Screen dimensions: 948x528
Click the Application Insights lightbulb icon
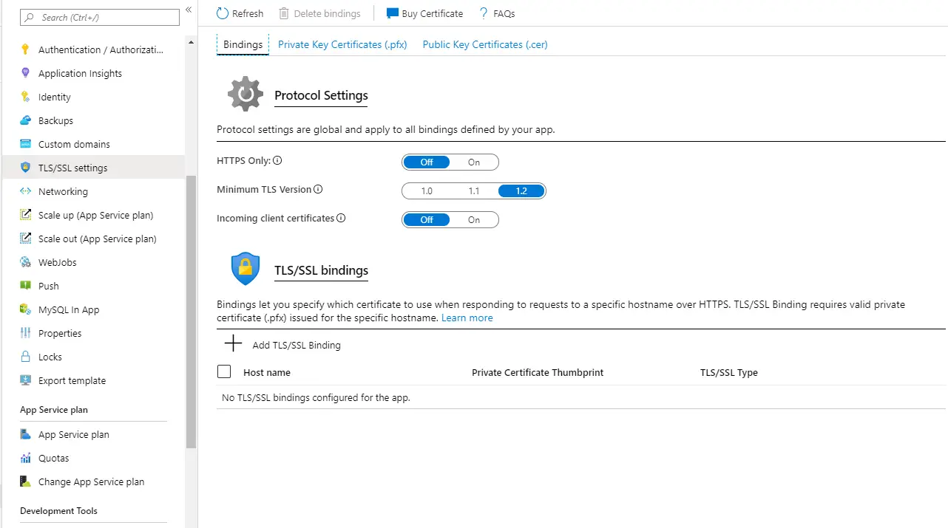point(26,73)
